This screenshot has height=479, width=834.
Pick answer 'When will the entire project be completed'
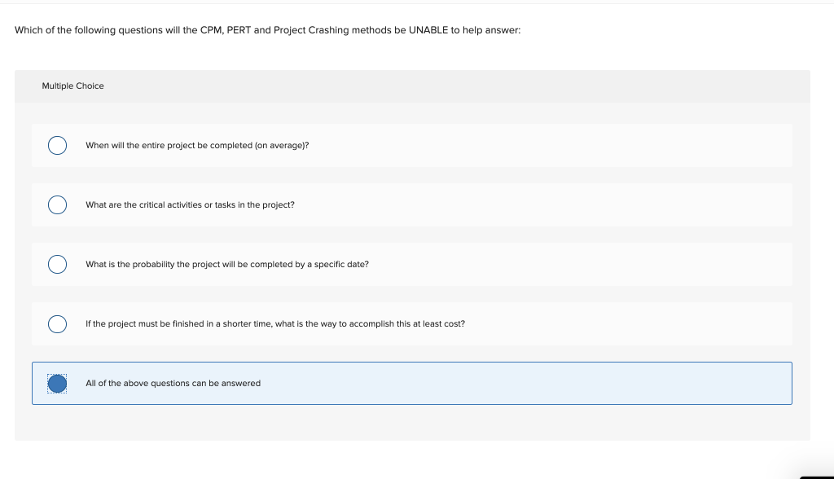pyautogui.click(x=196, y=145)
